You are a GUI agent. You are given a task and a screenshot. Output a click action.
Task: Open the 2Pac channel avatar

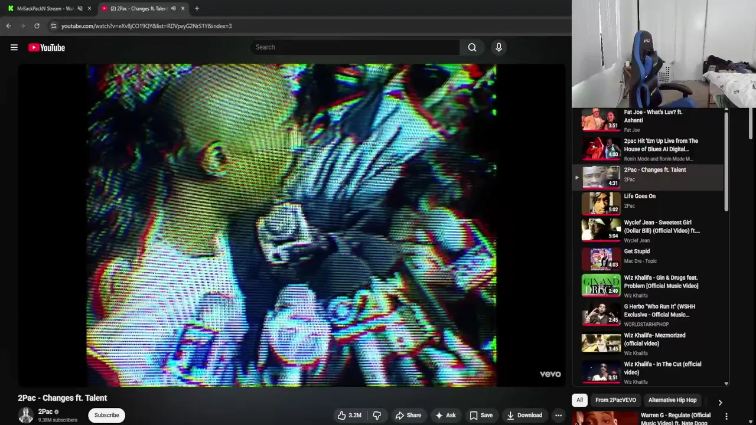click(x=25, y=416)
